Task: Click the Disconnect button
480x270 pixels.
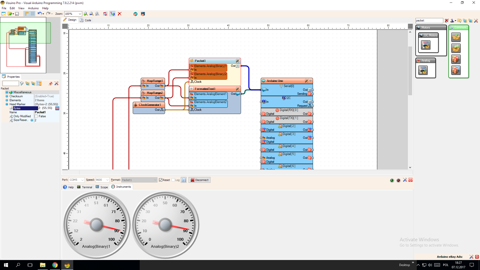Action: (199, 180)
